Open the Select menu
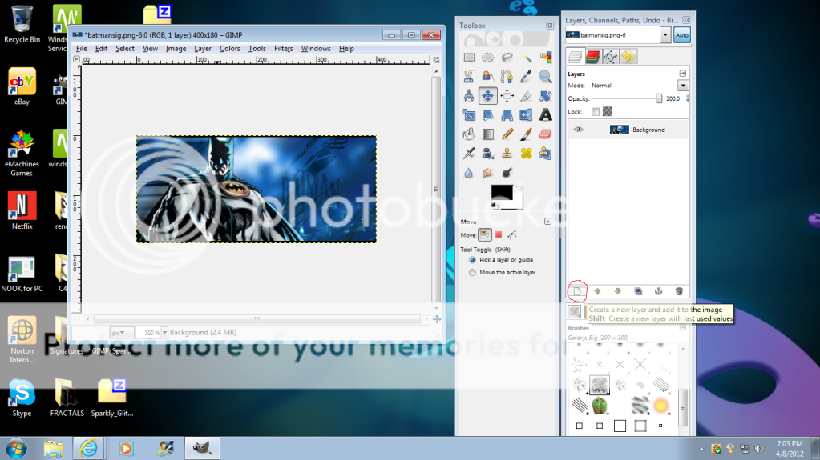Viewport: 820px width, 460px height. pos(125,49)
